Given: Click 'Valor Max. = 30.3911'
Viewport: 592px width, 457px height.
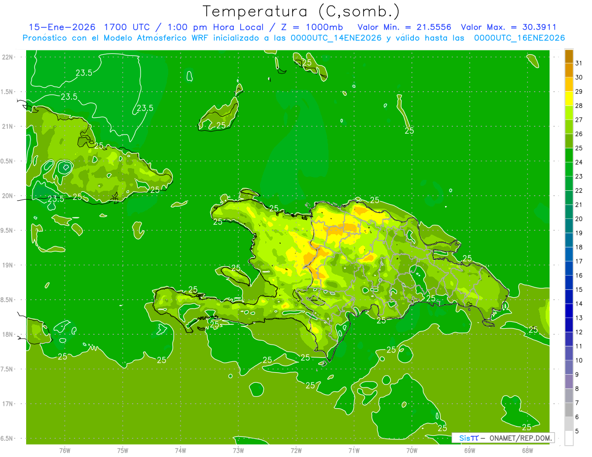Looking at the screenshot, I should pyautogui.click(x=509, y=27).
